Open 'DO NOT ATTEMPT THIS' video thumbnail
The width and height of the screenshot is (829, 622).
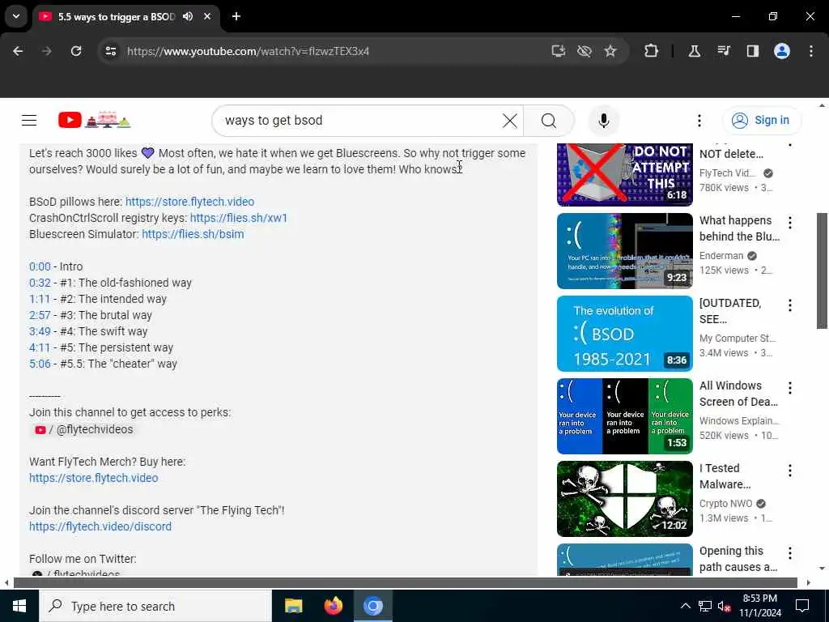point(624,175)
